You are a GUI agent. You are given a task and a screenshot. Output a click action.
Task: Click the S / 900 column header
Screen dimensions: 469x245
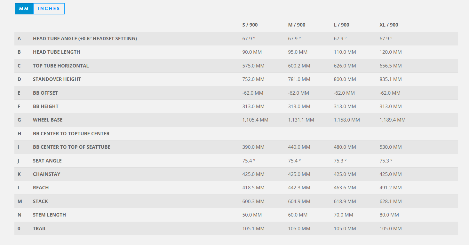[x=250, y=25]
